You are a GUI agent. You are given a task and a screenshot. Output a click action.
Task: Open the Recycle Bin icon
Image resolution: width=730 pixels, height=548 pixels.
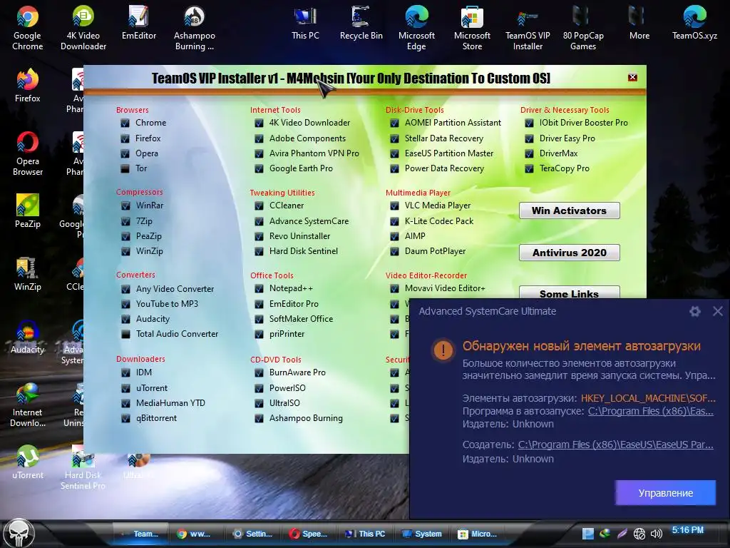tap(361, 24)
